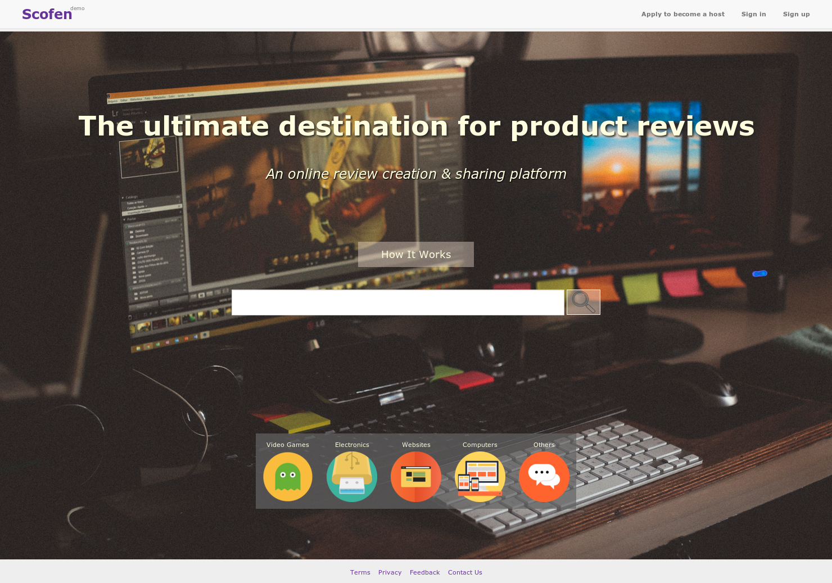Open the Sign up page
Screen dimensions: 832x583
797,14
